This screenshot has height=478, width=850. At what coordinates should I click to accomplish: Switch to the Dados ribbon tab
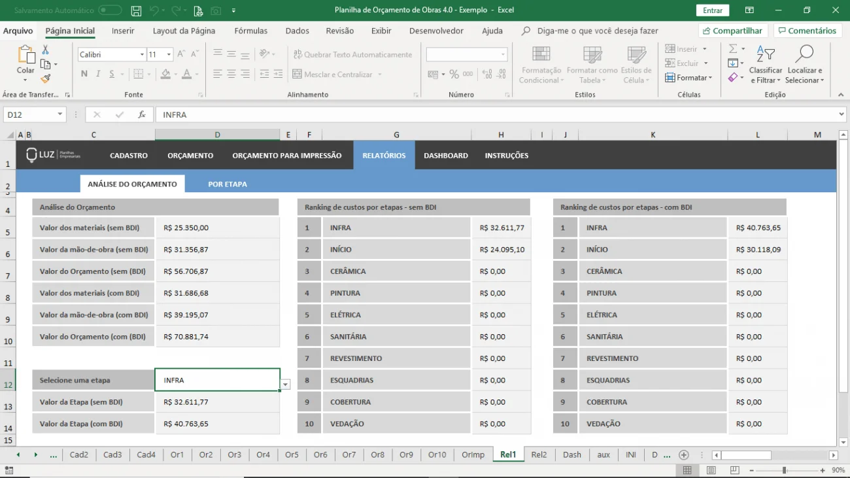click(x=297, y=31)
